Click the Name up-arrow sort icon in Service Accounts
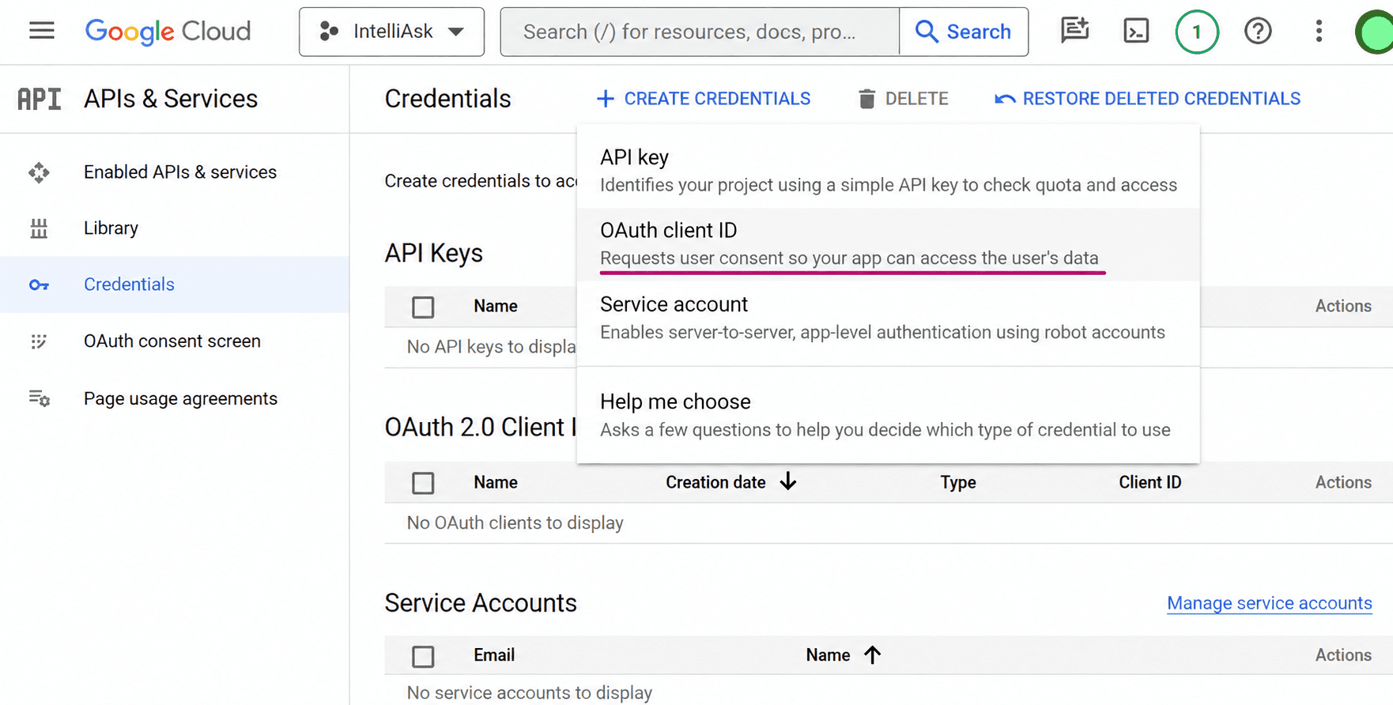This screenshot has height=705, width=1393. pos(872,654)
